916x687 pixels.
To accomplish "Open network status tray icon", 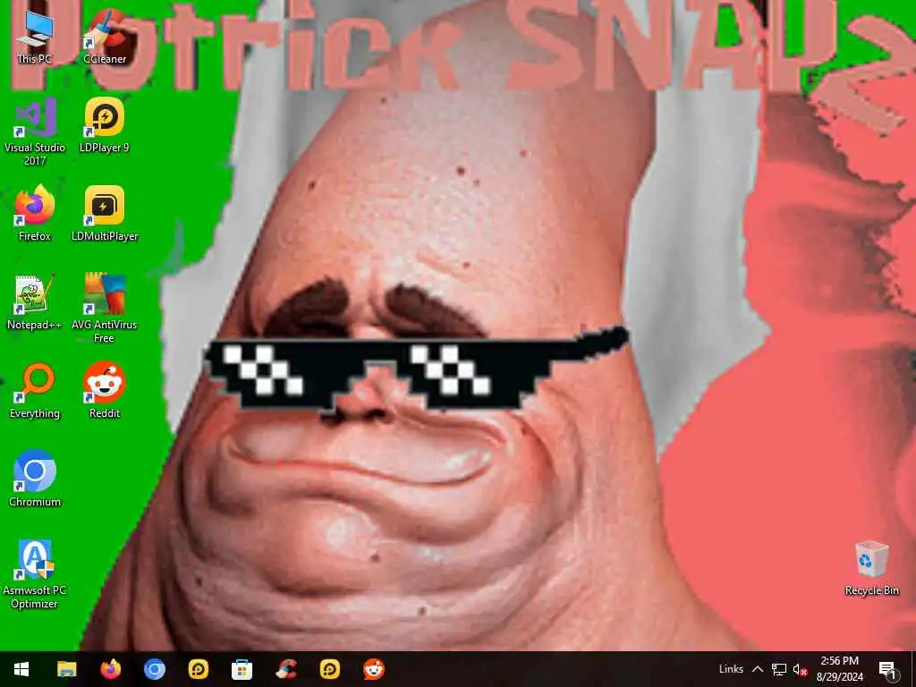I will [x=779, y=669].
